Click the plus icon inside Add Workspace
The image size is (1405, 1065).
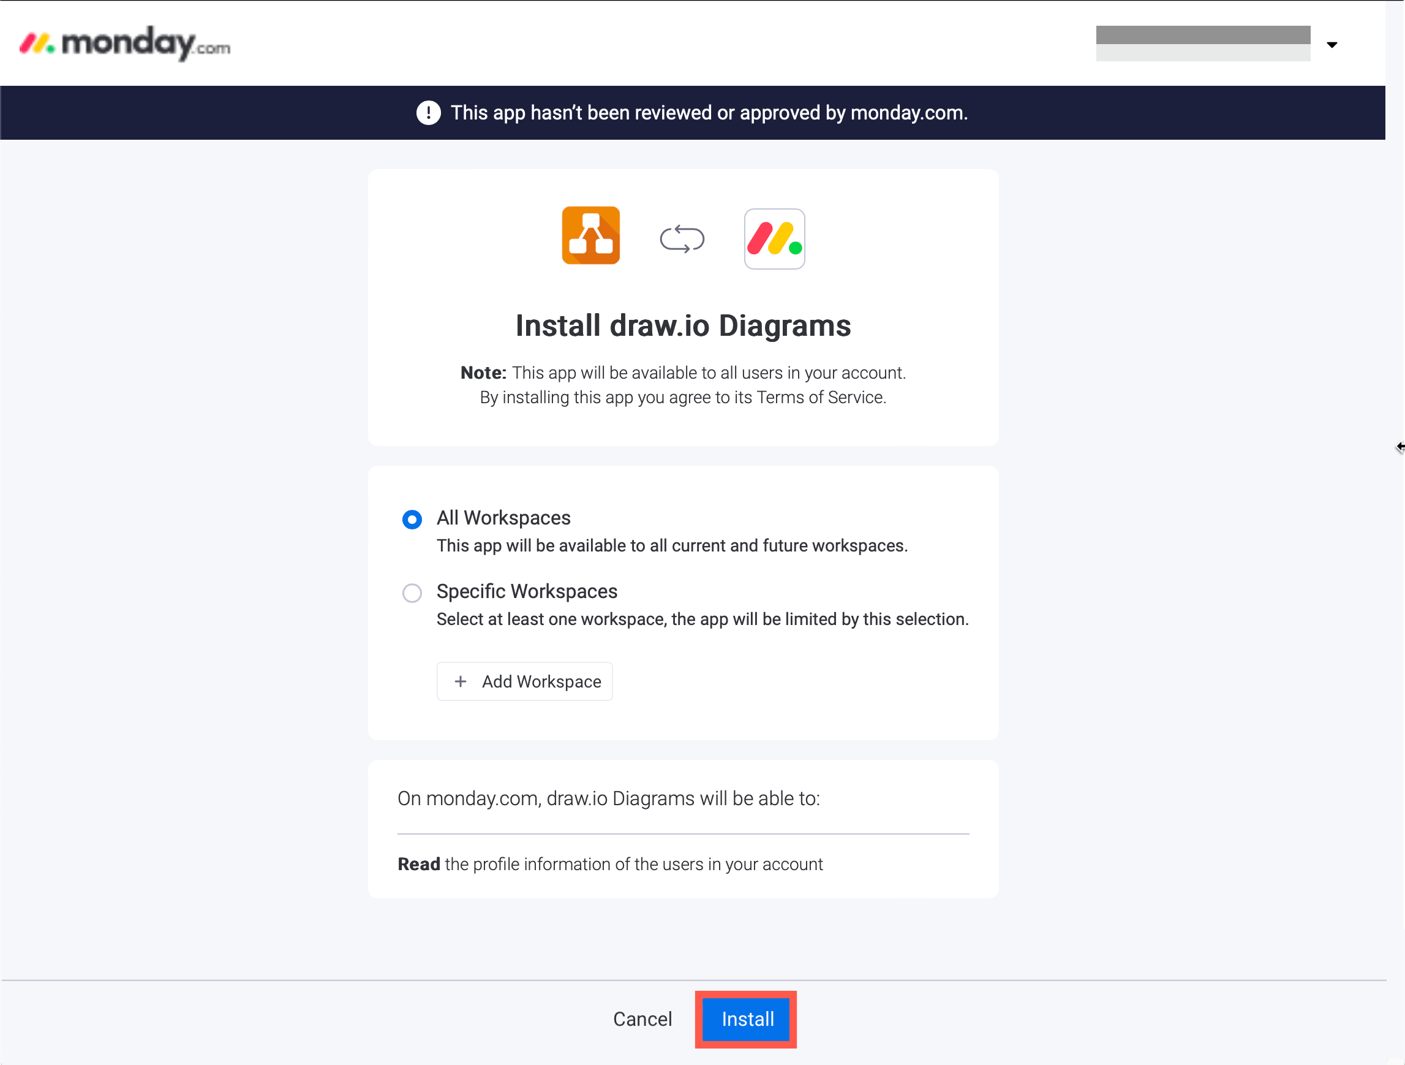(461, 681)
